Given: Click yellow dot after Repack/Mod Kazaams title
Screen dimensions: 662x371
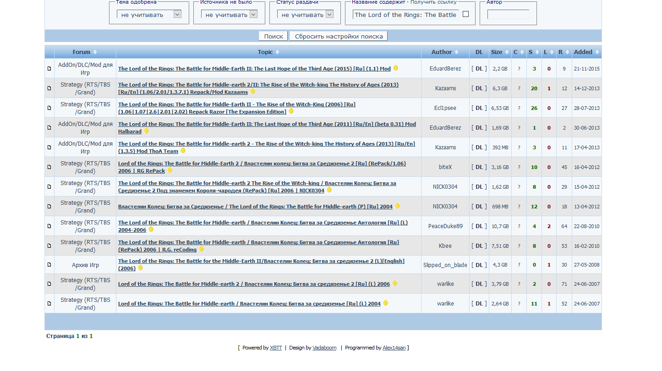Looking at the screenshot, I should pos(252,92).
